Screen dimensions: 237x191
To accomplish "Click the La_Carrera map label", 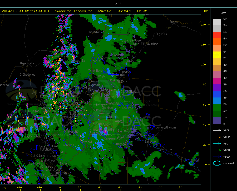I will click(x=32, y=136).
